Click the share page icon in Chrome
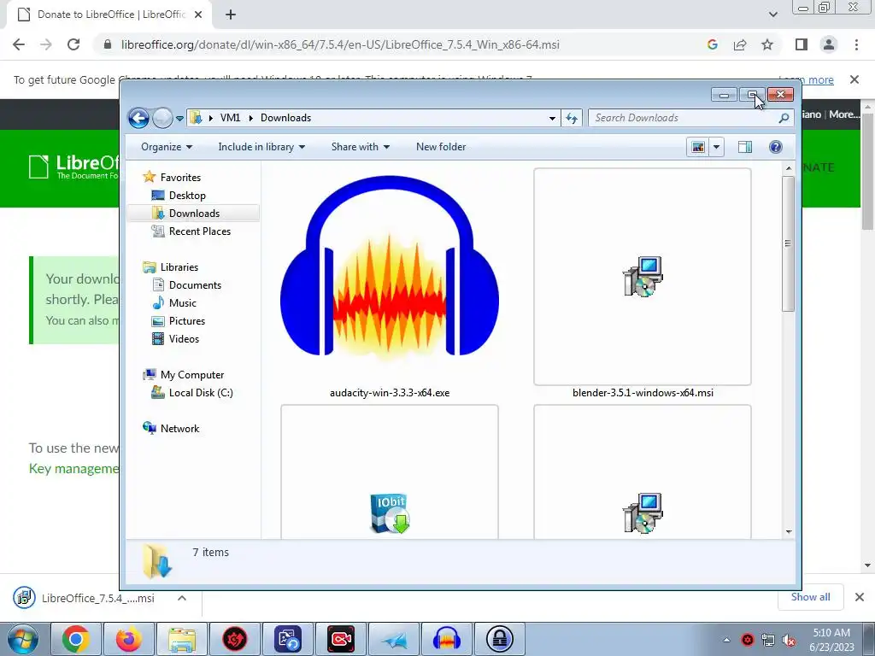The width and height of the screenshot is (875, 656). tap(740, 44)
